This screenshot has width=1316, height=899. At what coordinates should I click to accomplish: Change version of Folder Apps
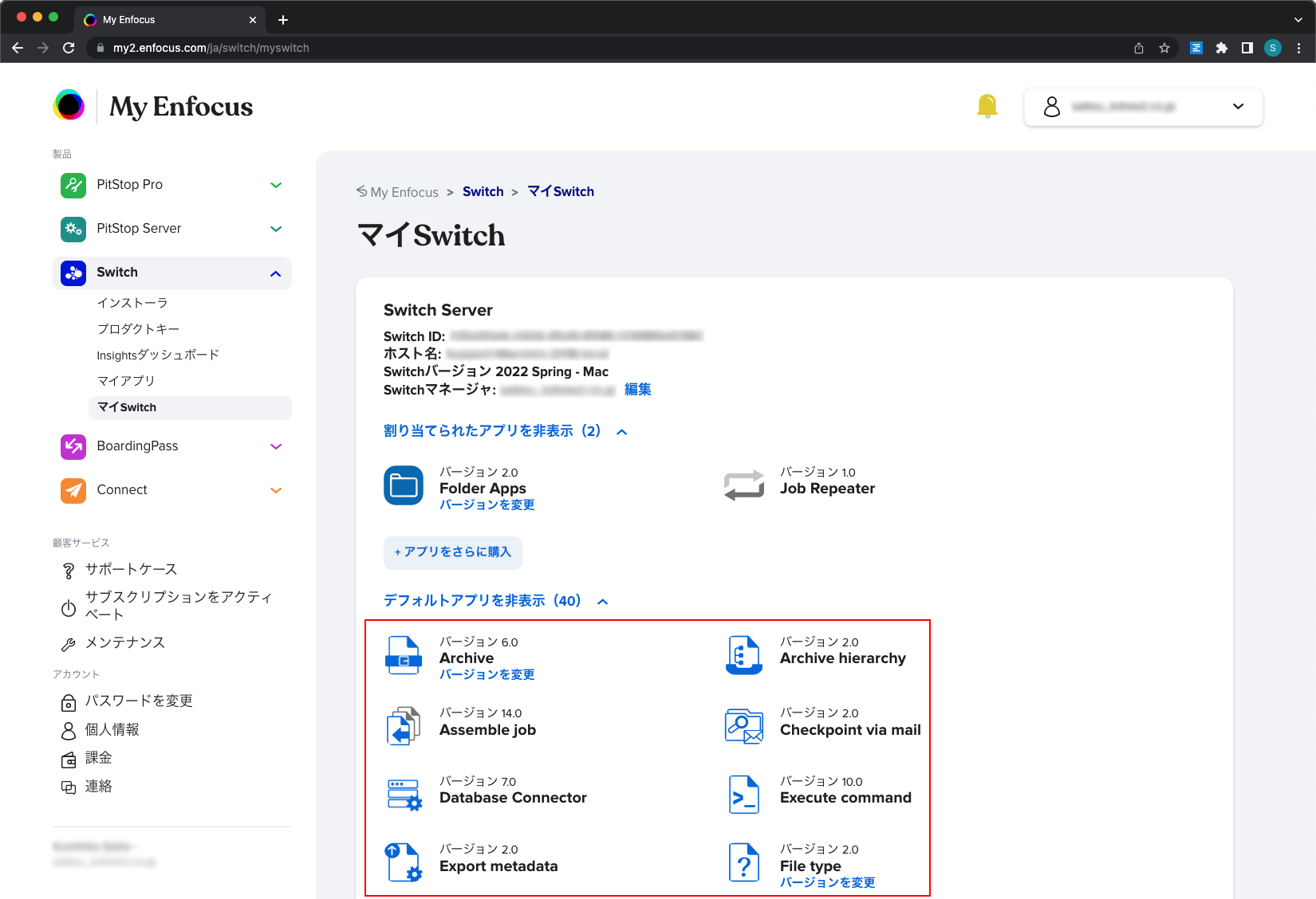point(487,505)
